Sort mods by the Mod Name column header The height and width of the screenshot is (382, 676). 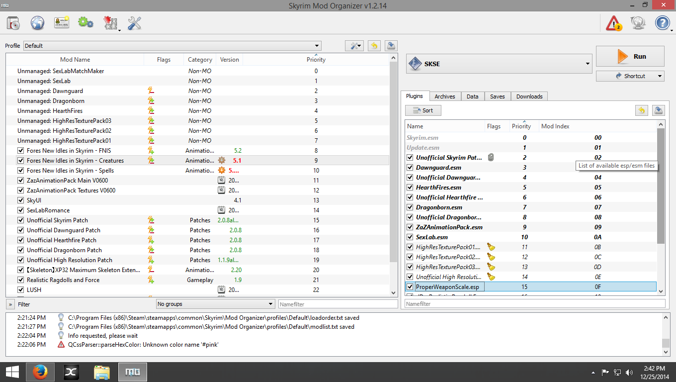point(75,60)
